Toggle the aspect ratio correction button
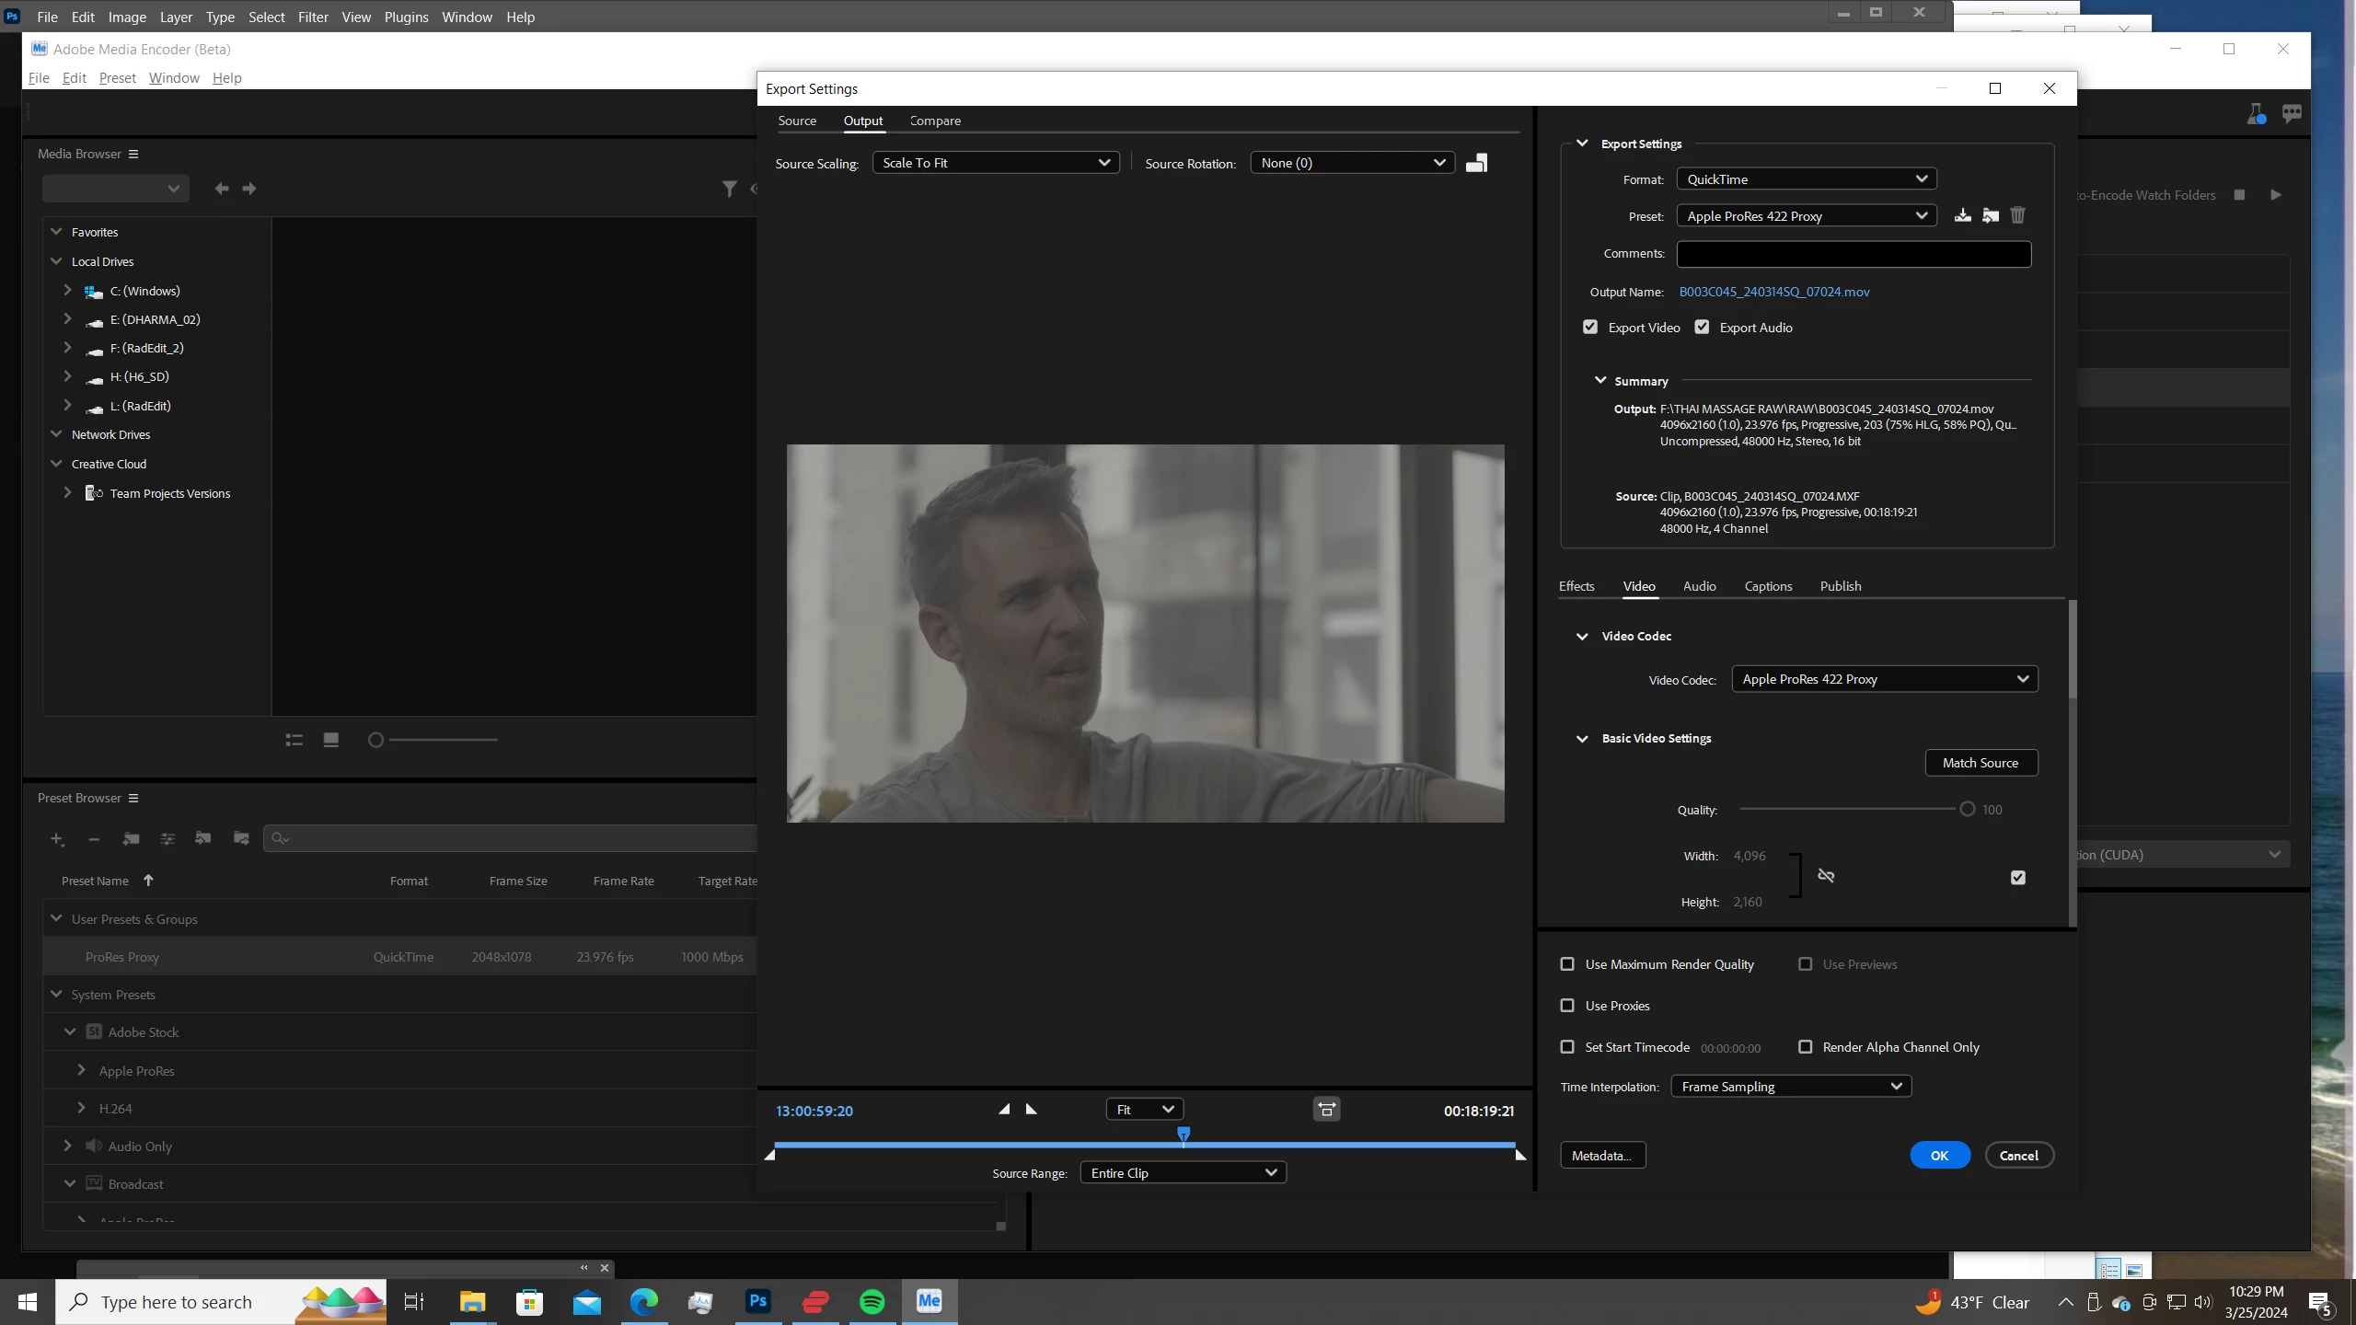 [x=1326, y=1110]
